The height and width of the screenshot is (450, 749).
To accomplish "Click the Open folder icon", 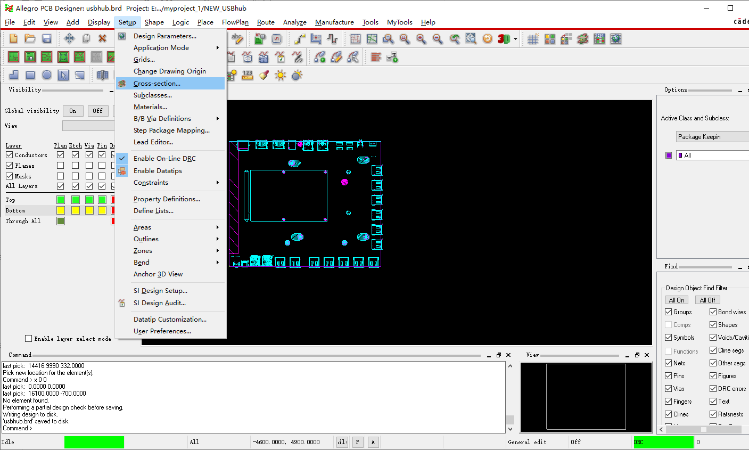I will coord(30,38).
